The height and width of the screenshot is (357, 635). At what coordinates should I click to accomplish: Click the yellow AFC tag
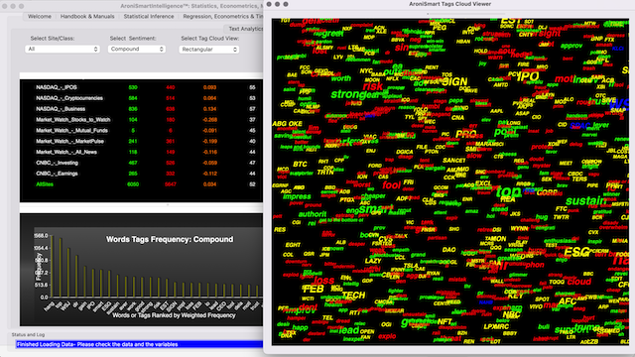click(567, 301)
